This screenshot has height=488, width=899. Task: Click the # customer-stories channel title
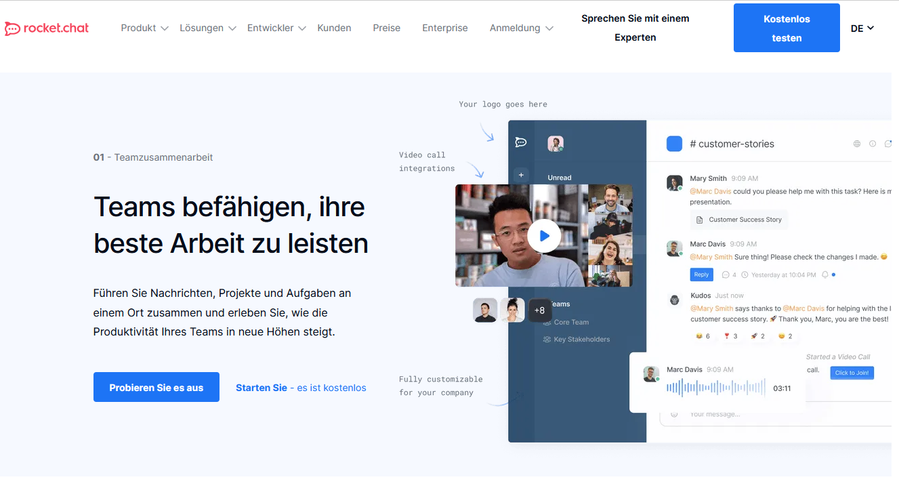click(732, 144)
